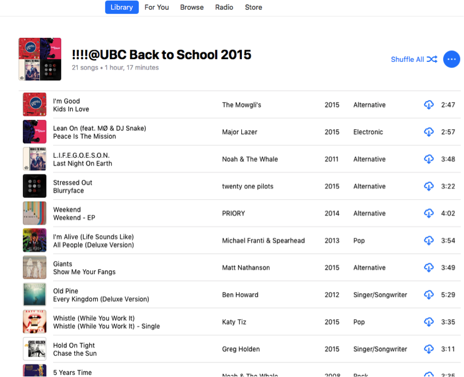
Task: Download Giants by Matt Nathanson
Action: [429, 267]
